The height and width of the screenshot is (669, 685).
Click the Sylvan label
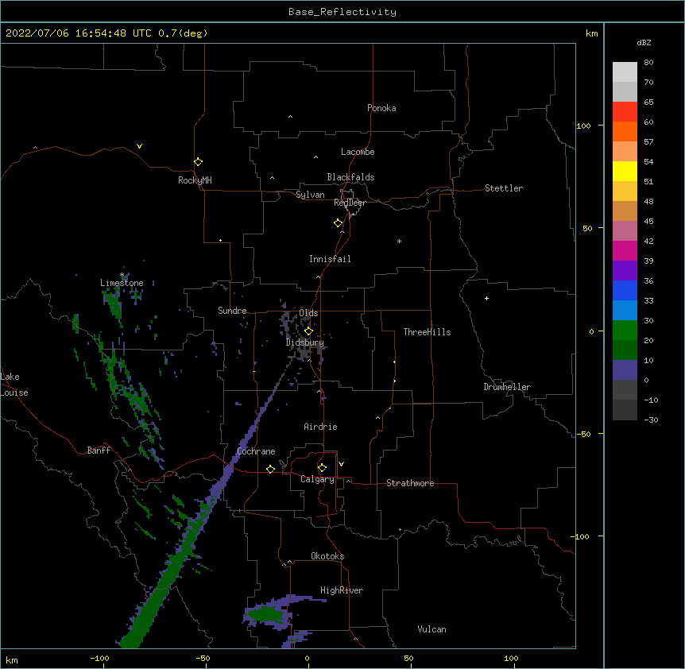(x=310, y=195)
